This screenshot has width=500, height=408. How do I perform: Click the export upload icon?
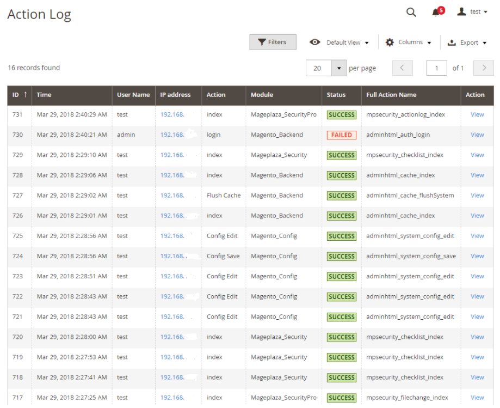click(452, 42)
